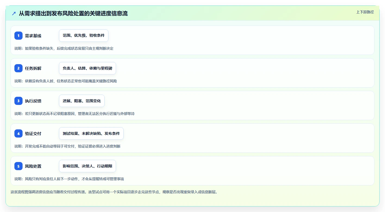Click the note about 开发完成不能自动等同于可交付

click(67, 146)
